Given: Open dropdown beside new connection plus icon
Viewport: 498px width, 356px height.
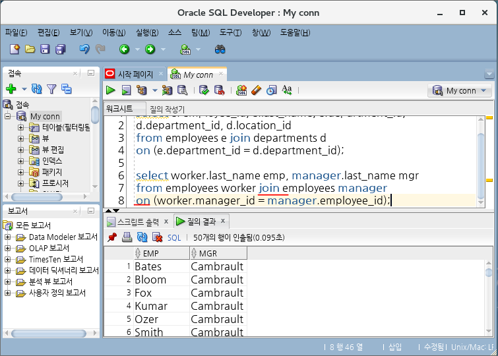Looking at the screenshot, I should click(x=24, y=89).
